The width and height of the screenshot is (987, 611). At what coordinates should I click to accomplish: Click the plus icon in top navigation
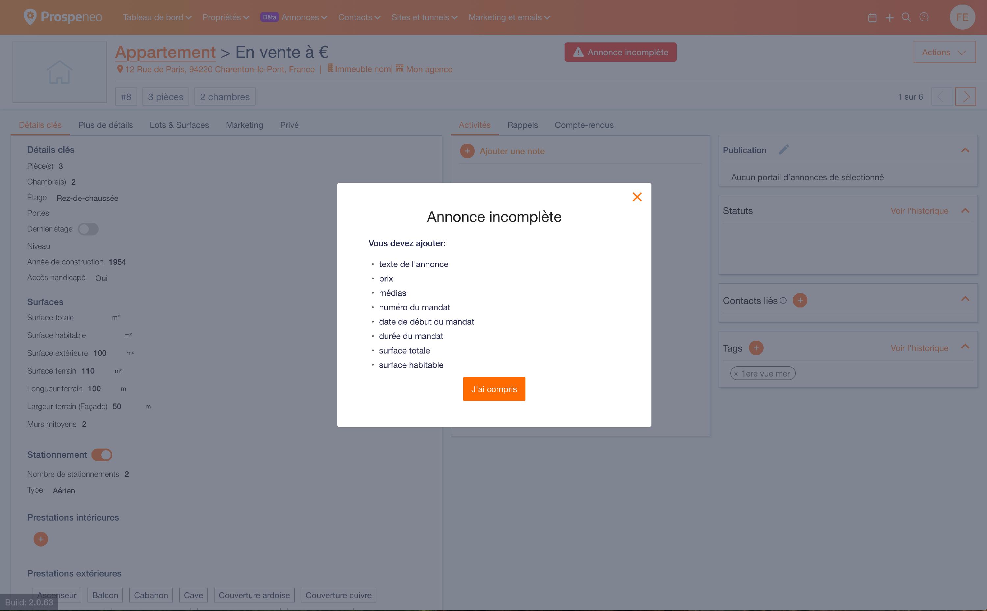tap(889, 18)
